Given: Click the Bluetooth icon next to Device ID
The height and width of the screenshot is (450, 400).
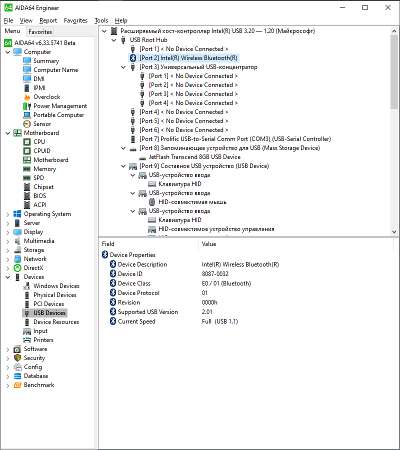Looking at the screenshot, I should 113,274.
